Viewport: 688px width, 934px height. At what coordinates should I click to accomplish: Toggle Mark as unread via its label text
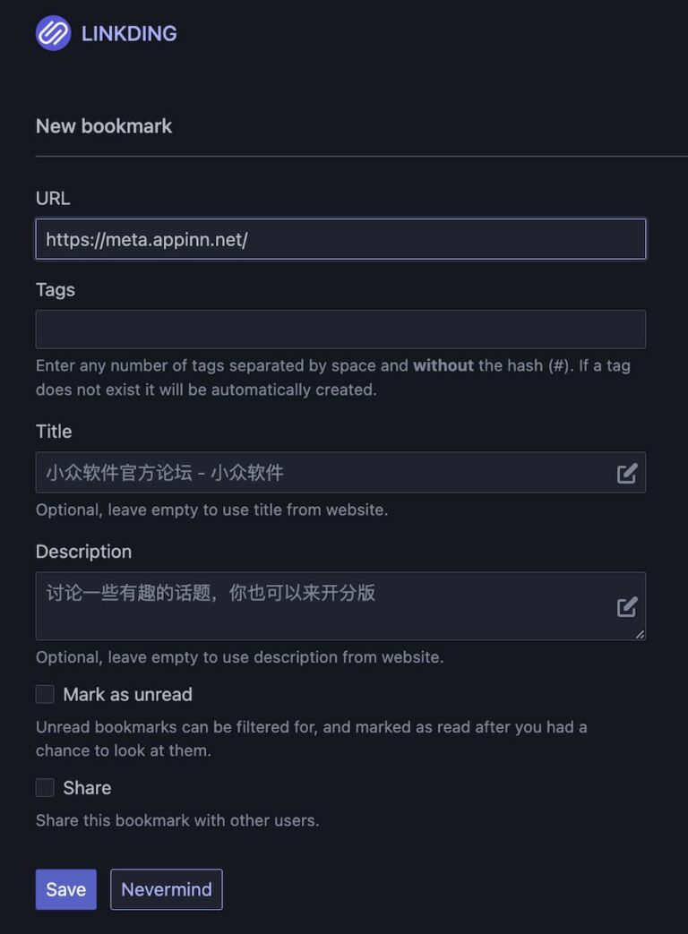128,694
